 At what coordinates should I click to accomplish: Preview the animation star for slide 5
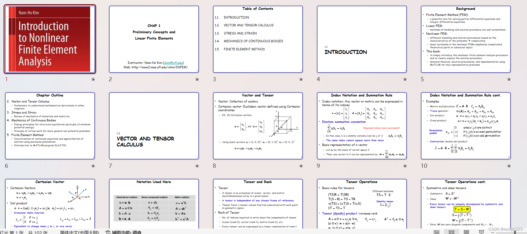[x=509, y=79]
